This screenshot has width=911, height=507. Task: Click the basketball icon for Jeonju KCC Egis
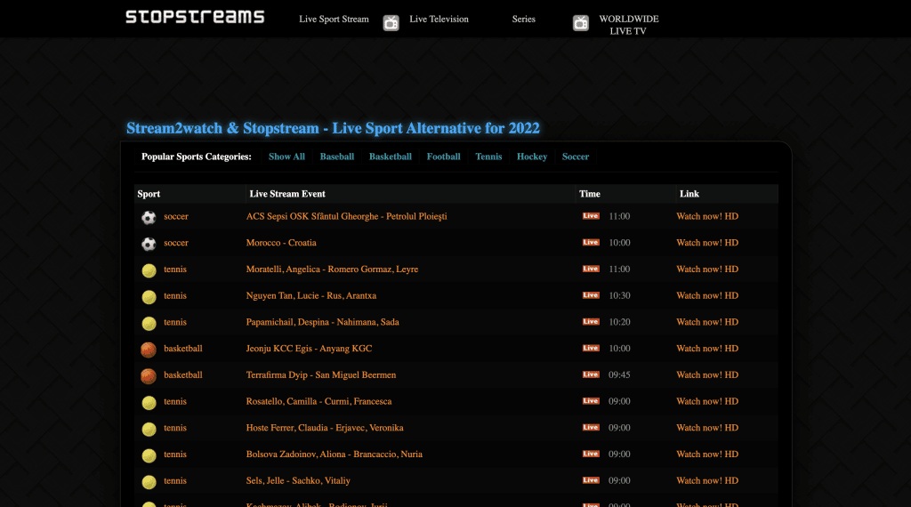click(x=149, y=350)
